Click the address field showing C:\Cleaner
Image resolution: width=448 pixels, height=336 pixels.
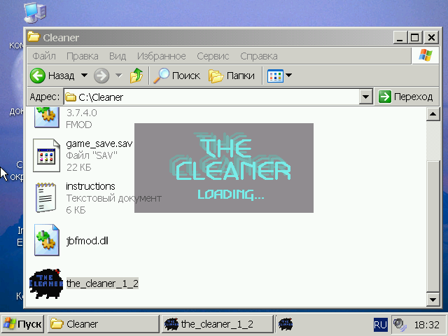[211, 97]
